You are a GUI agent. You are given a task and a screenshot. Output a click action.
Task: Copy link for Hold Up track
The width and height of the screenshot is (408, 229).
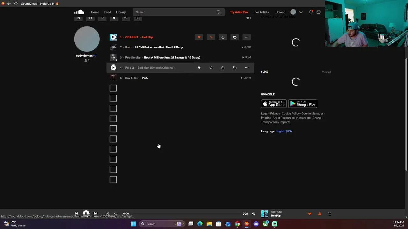(x=235, y=37)
